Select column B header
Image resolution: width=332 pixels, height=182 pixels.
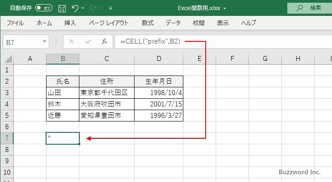tap(62, 59)
